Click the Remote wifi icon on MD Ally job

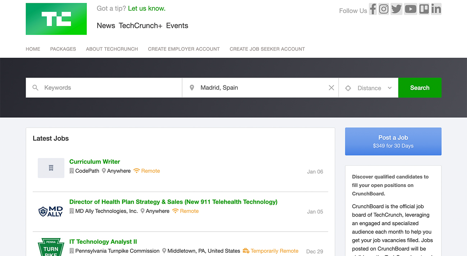pos(175,211)
